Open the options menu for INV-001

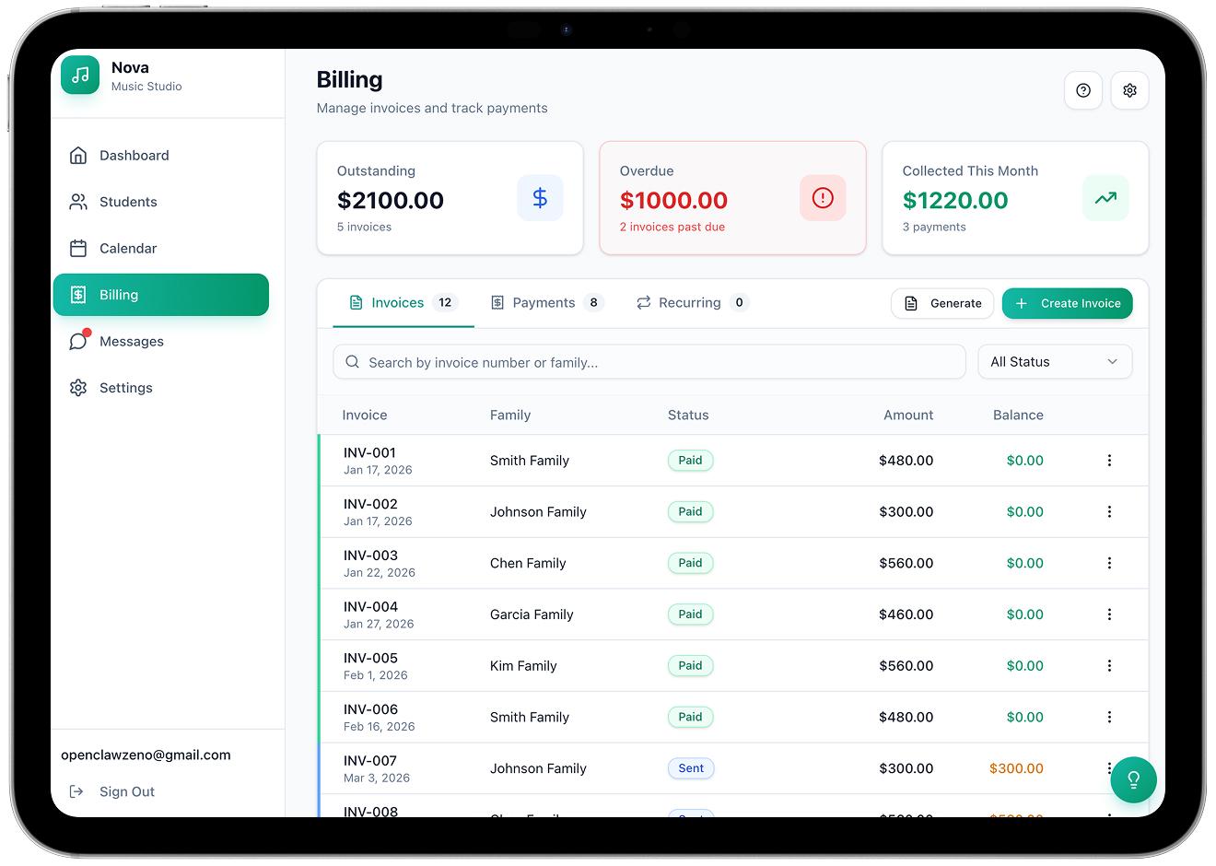click(1109, 460)
